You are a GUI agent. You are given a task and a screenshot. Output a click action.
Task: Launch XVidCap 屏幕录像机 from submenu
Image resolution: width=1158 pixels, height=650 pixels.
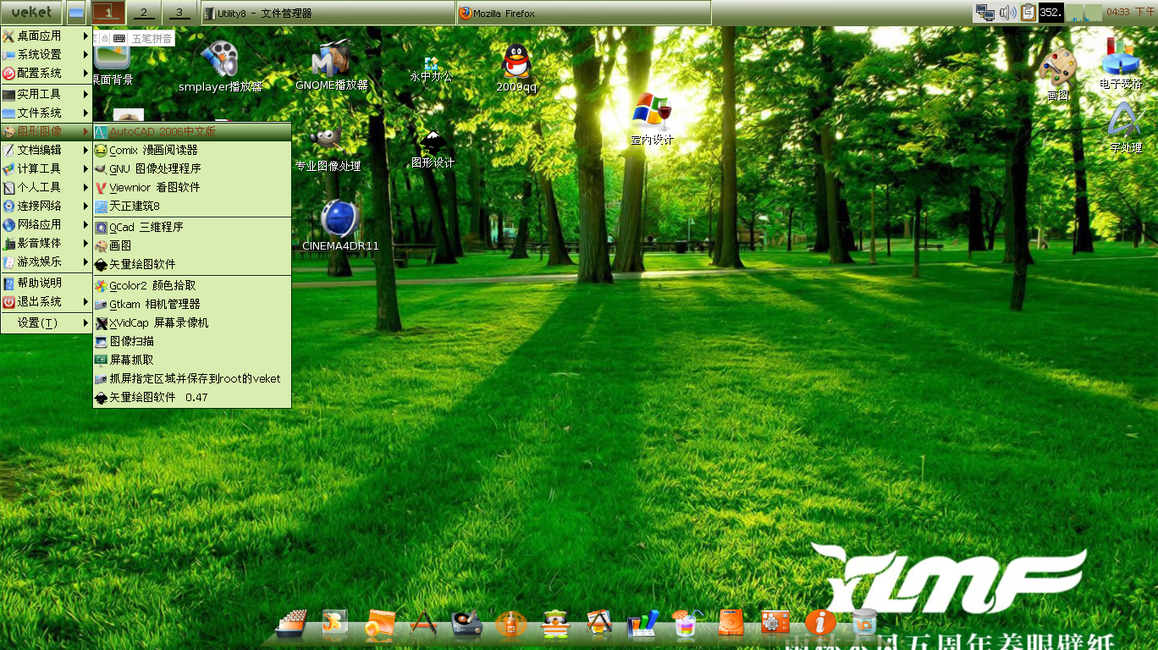192,322
